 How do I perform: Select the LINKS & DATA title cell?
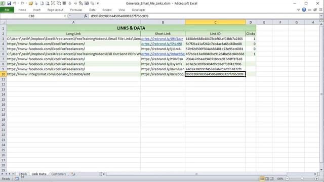[131, 28]
